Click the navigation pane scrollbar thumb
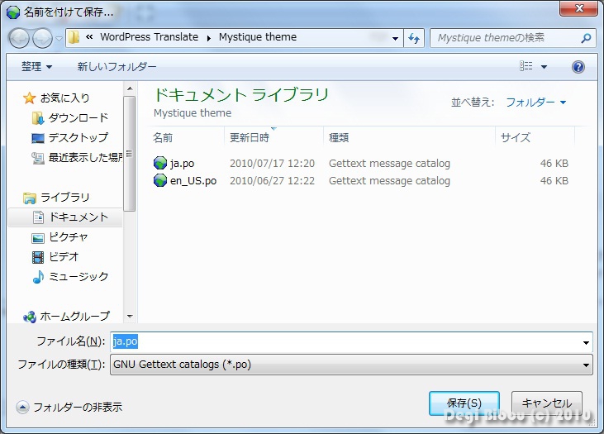 coord(130,154)
